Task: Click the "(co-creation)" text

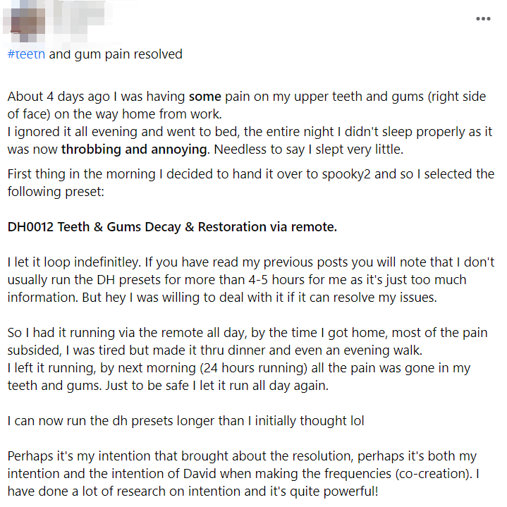Action: [427, 474]
